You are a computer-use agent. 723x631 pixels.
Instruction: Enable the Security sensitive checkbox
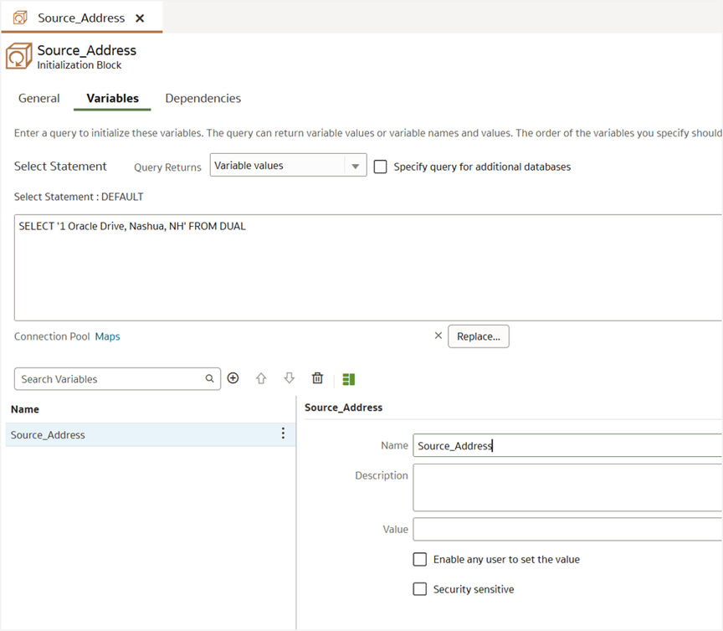(x=419, y=588)
